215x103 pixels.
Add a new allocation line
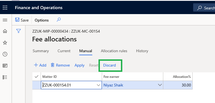pos(40,65)
